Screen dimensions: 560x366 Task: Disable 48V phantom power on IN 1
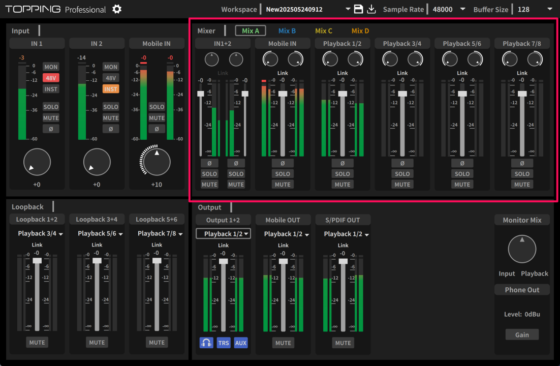[51, 78]
